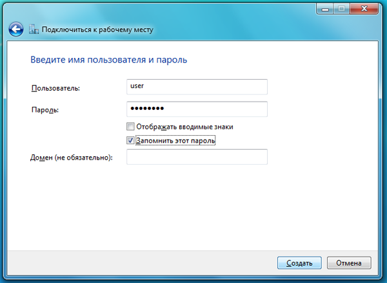Click the Пароль: label
This screenshot has width=387, height=283.
(45, 110)
